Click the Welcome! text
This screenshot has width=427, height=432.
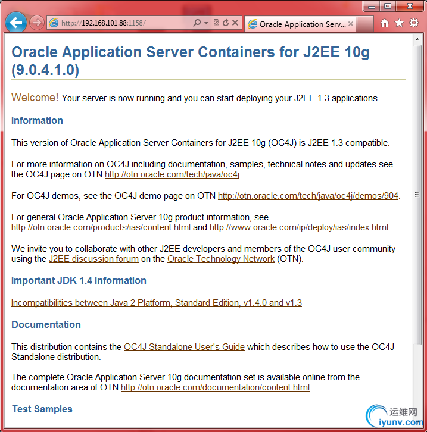(x=35, y=98)
